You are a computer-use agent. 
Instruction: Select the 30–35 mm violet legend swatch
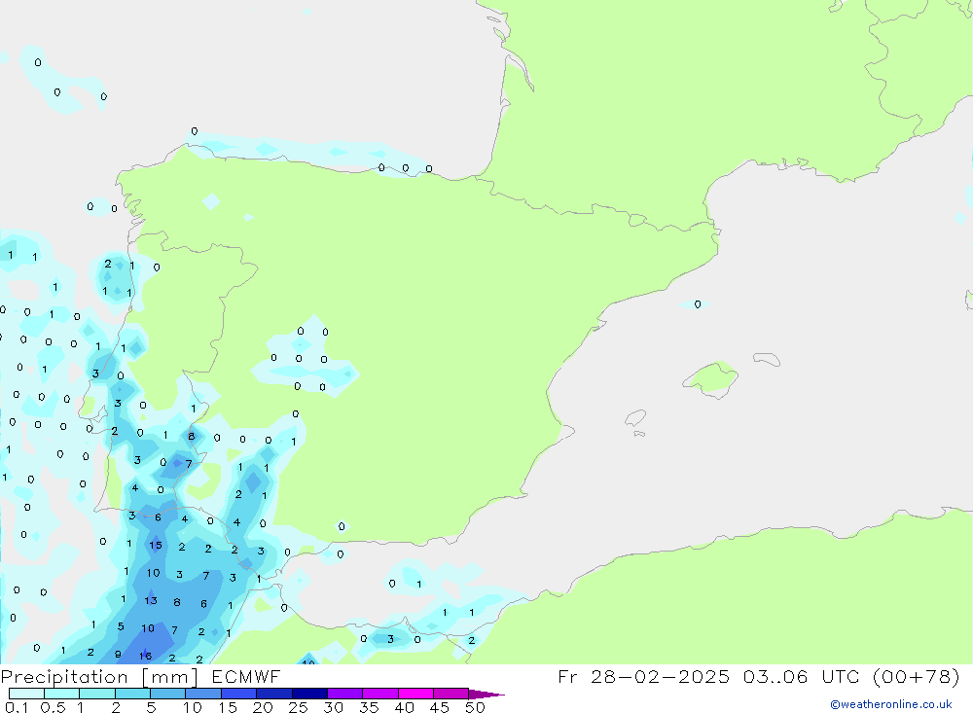click(345, 694)
